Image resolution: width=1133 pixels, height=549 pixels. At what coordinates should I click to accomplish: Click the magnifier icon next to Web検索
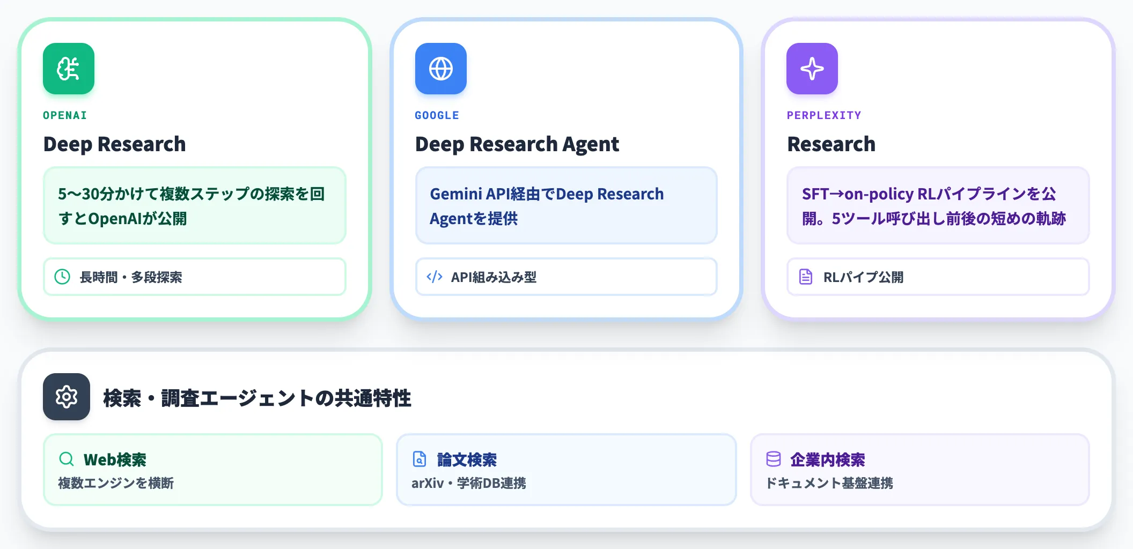click(x=67, y=459)
